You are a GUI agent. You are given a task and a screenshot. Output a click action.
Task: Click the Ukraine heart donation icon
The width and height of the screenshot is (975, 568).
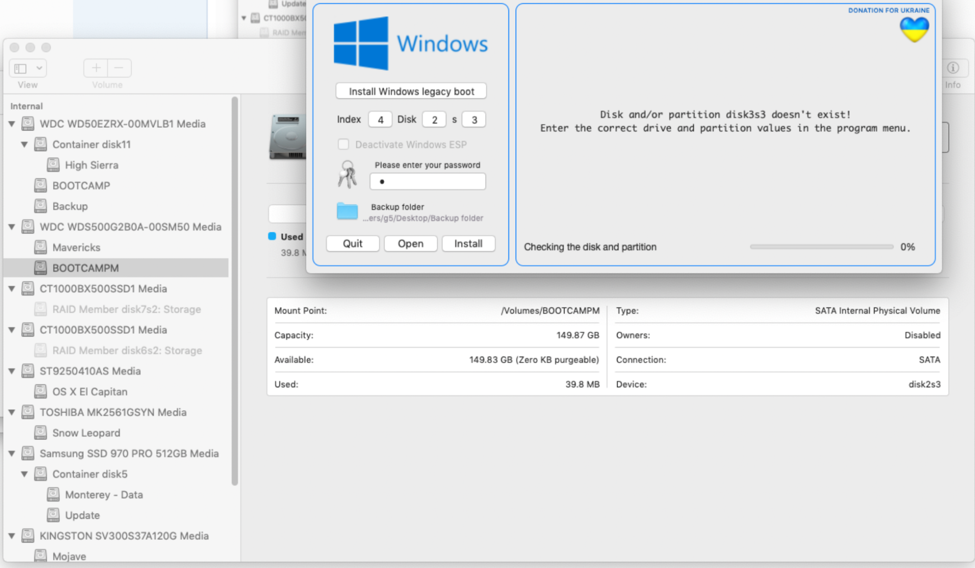[914, 29]
